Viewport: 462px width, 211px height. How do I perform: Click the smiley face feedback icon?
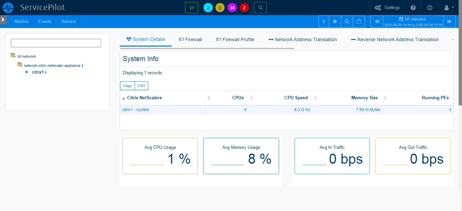click(430, 7)
